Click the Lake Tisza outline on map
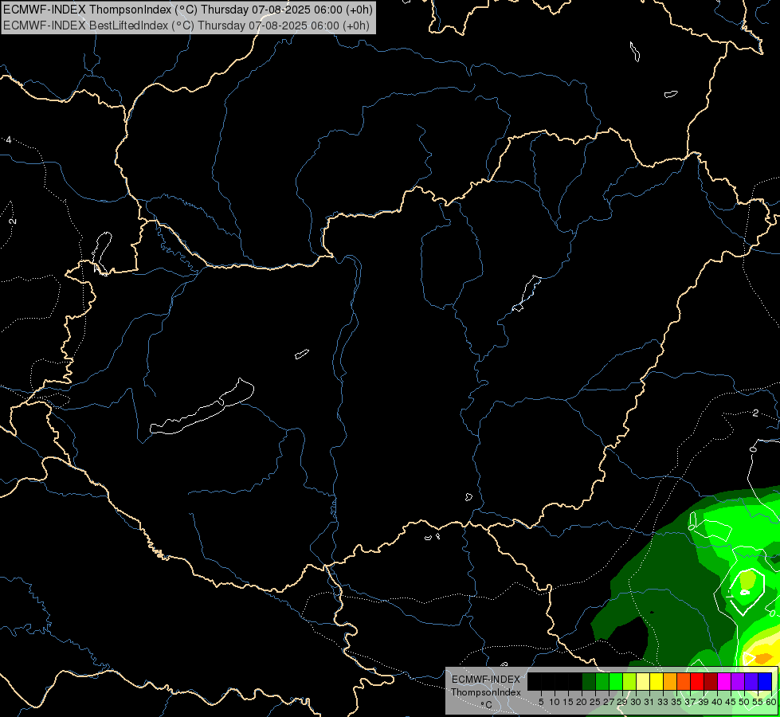This screenshot has width=780, height=717. [527, 293]
